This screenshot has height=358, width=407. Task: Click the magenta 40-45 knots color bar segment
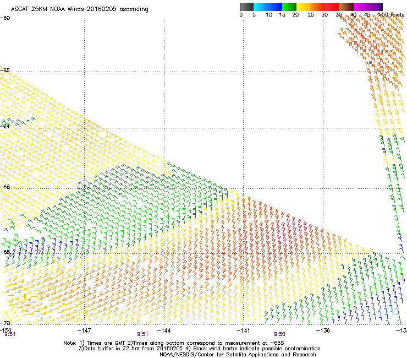point(361,7)
